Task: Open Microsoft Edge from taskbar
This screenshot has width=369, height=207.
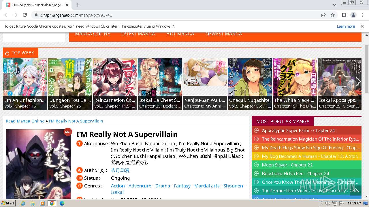Action: click(x=62, y=203)
